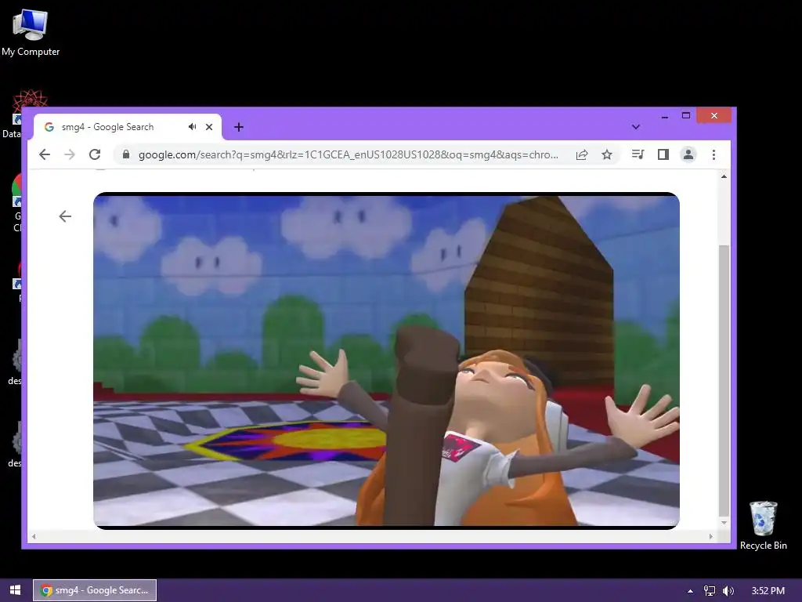Viewport: 802px width, 602px height.
Task: Select the My Computer desktop icon
Action: click(31, 33)
